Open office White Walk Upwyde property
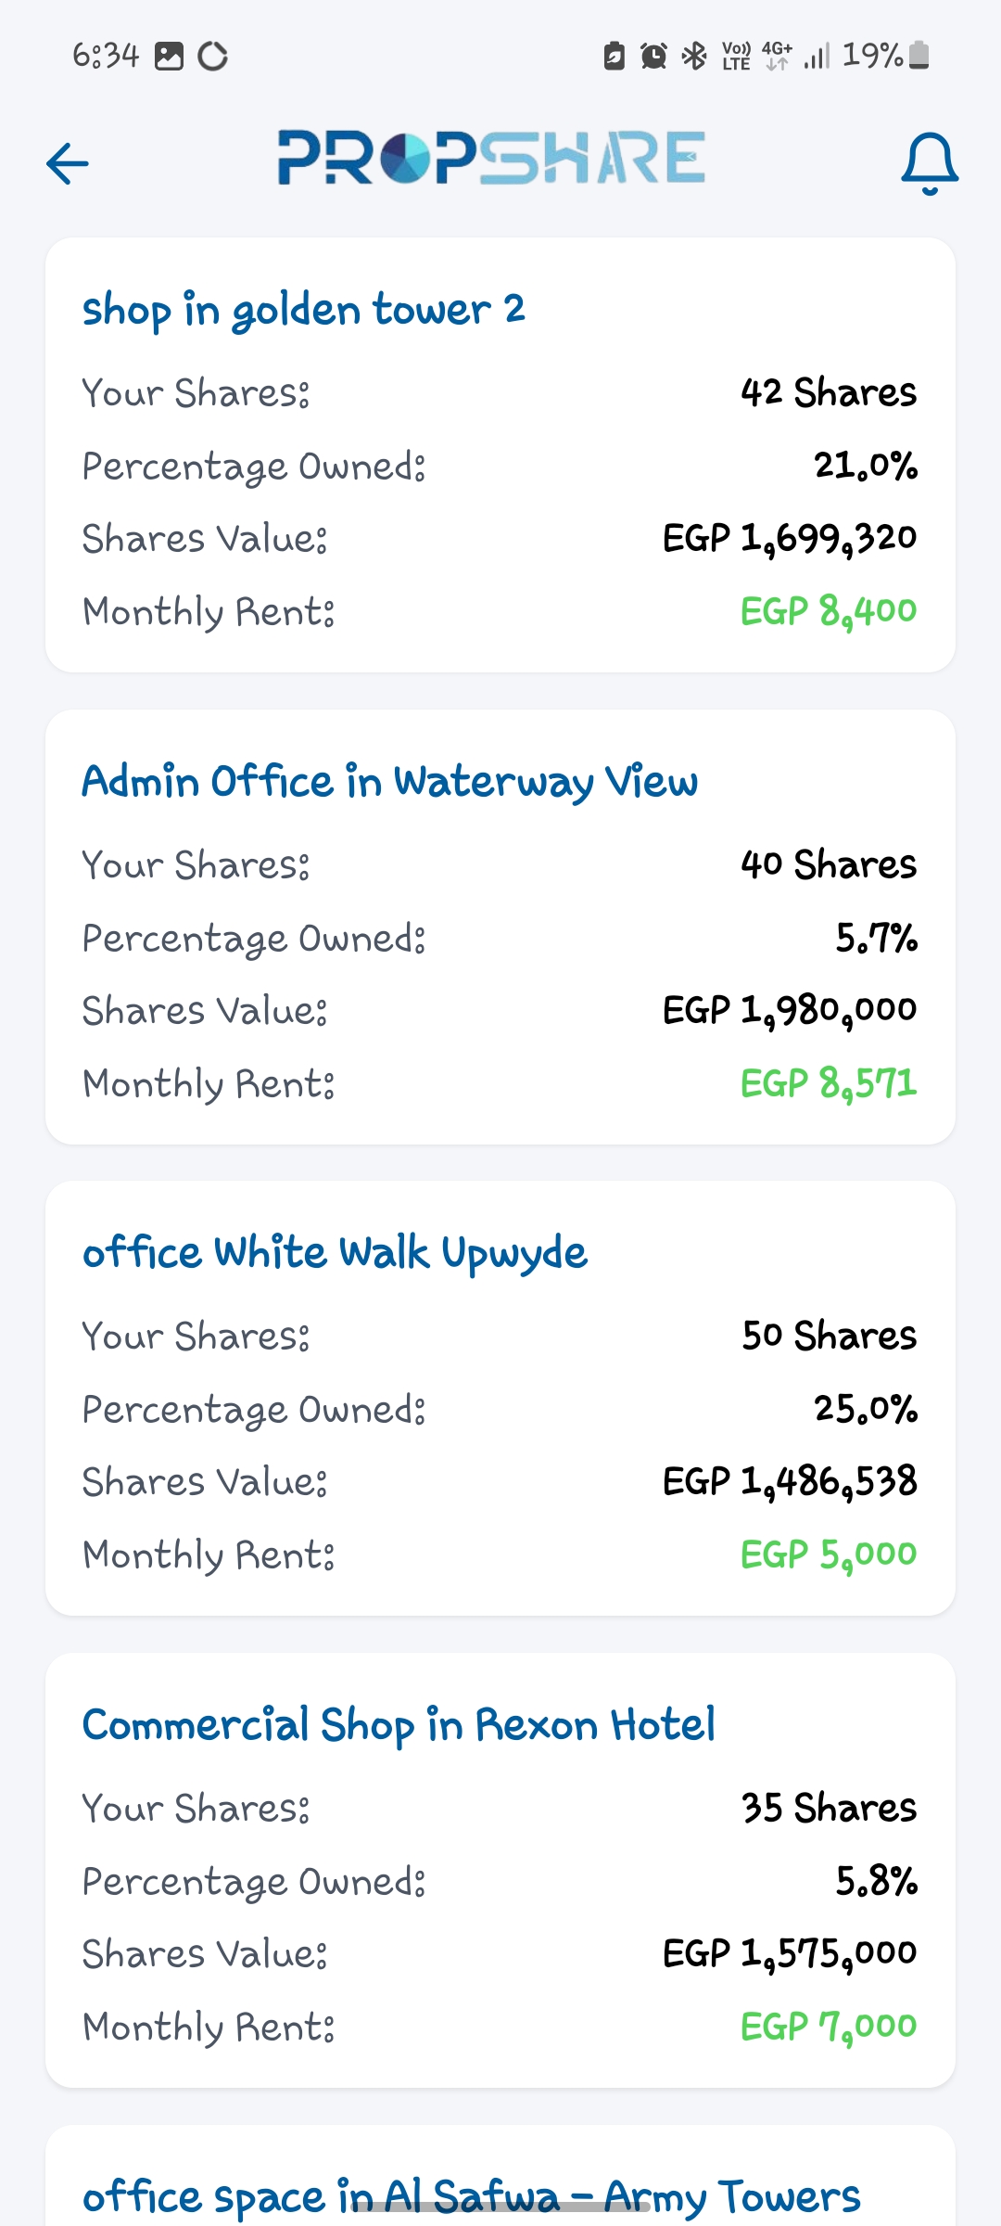This screenshot has width=1001, height=2226. 335,1252
